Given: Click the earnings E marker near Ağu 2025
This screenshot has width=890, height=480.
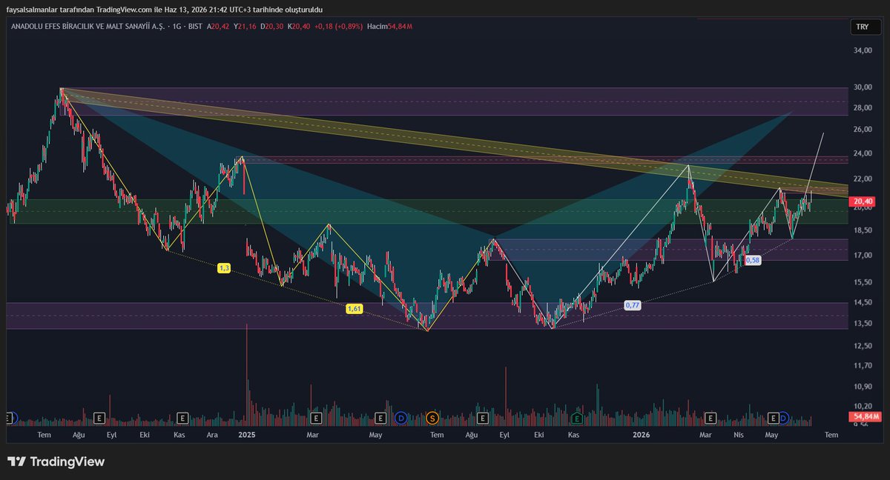Looking at the screenshot, I should coord(481,419).
